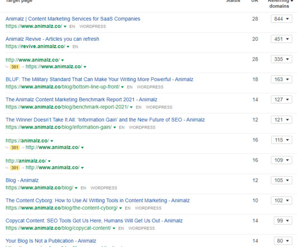Open 'The Content Cyborg' article title link
This screenshot has height=247, width=297.
97,201
